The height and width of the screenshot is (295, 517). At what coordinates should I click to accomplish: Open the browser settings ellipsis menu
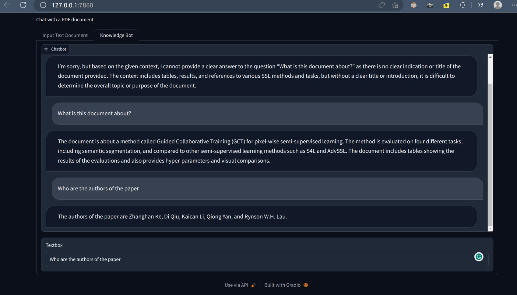point(514,5)
